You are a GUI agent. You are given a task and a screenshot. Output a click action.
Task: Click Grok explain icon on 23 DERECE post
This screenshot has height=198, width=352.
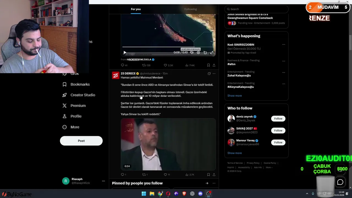[209, 74]
